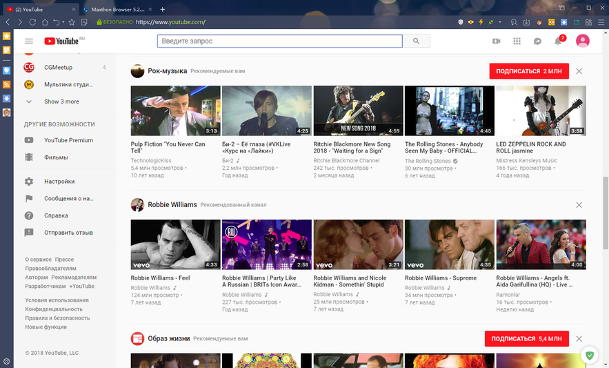Click the page vertical scrollbar
Image resolution: width=609 pixels, height=368 pixels.
pyautogui.click(x=605, y=213)
